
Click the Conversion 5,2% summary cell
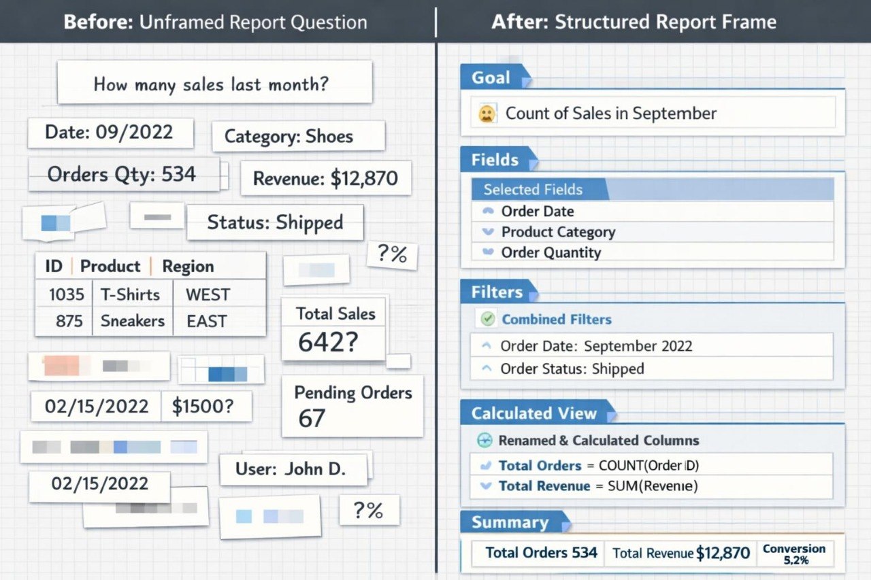click(795, 554)
